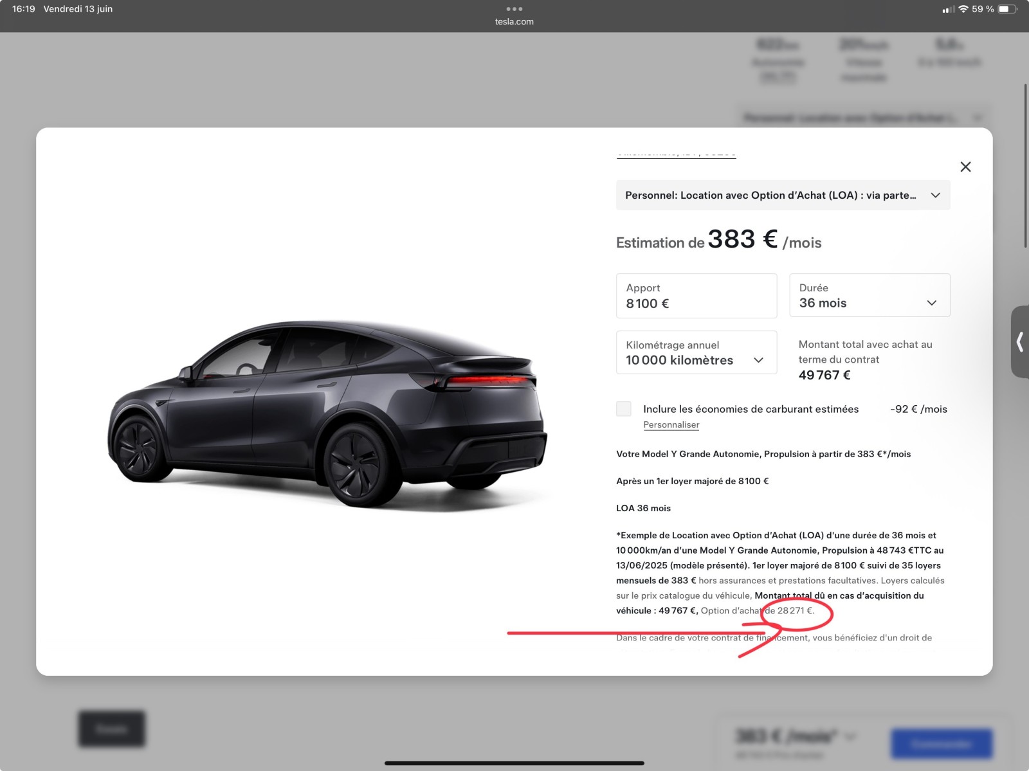
Task: Tap 'Vendredi 13 juin' date in status bar
Action: coord(78,9)
